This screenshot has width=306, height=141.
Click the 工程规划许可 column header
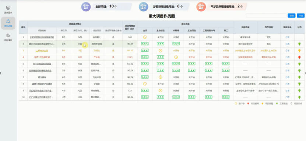click(x=209, y=30)
